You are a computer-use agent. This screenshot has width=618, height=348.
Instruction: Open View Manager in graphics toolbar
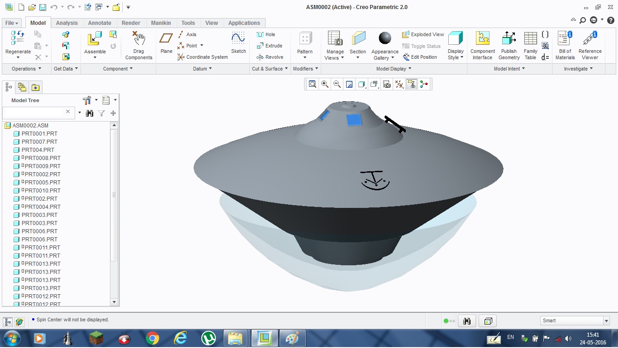pyautogui.click(x=387, y=84)
